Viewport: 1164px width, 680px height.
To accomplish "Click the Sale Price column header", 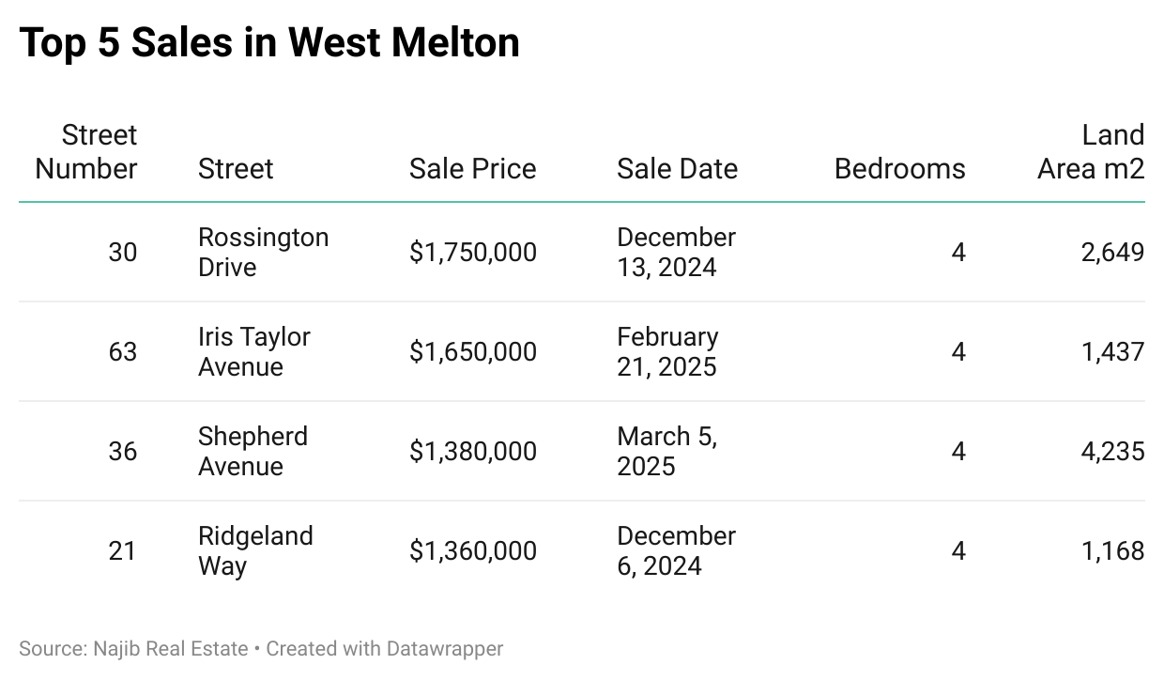I will 472,169.
